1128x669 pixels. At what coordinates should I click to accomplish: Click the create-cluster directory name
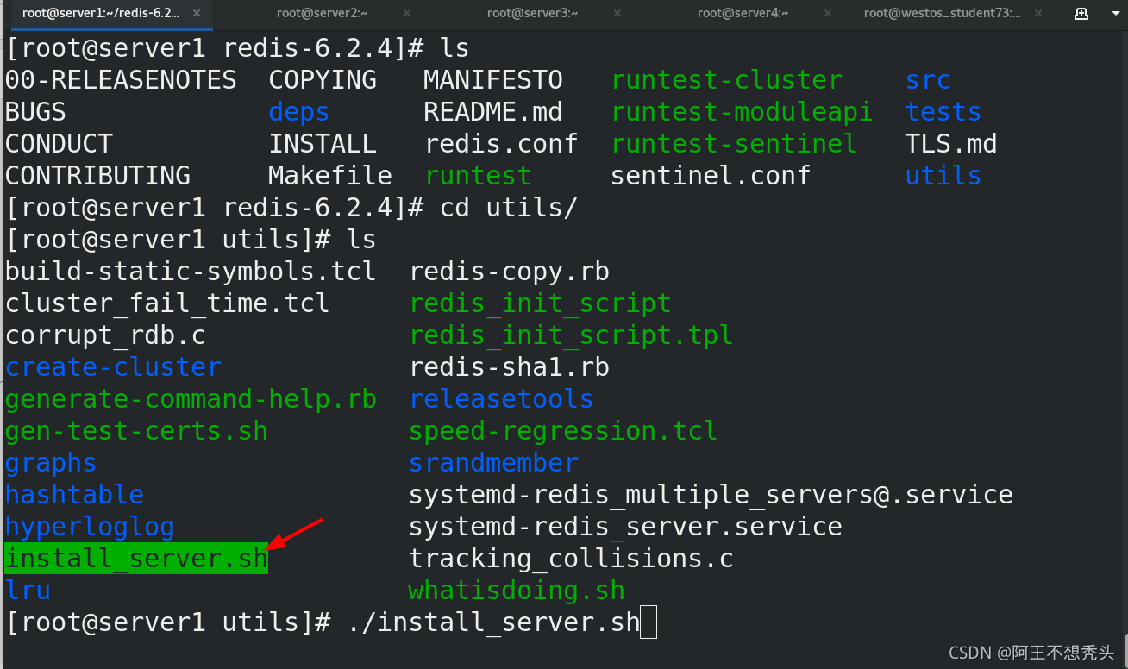(x=113, y=367)
